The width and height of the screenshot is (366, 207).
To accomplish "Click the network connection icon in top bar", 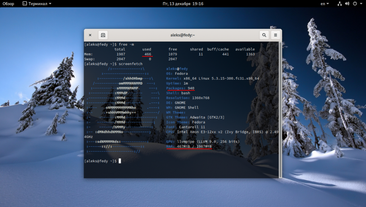I will pyautogui.click(x=340, y=4).
